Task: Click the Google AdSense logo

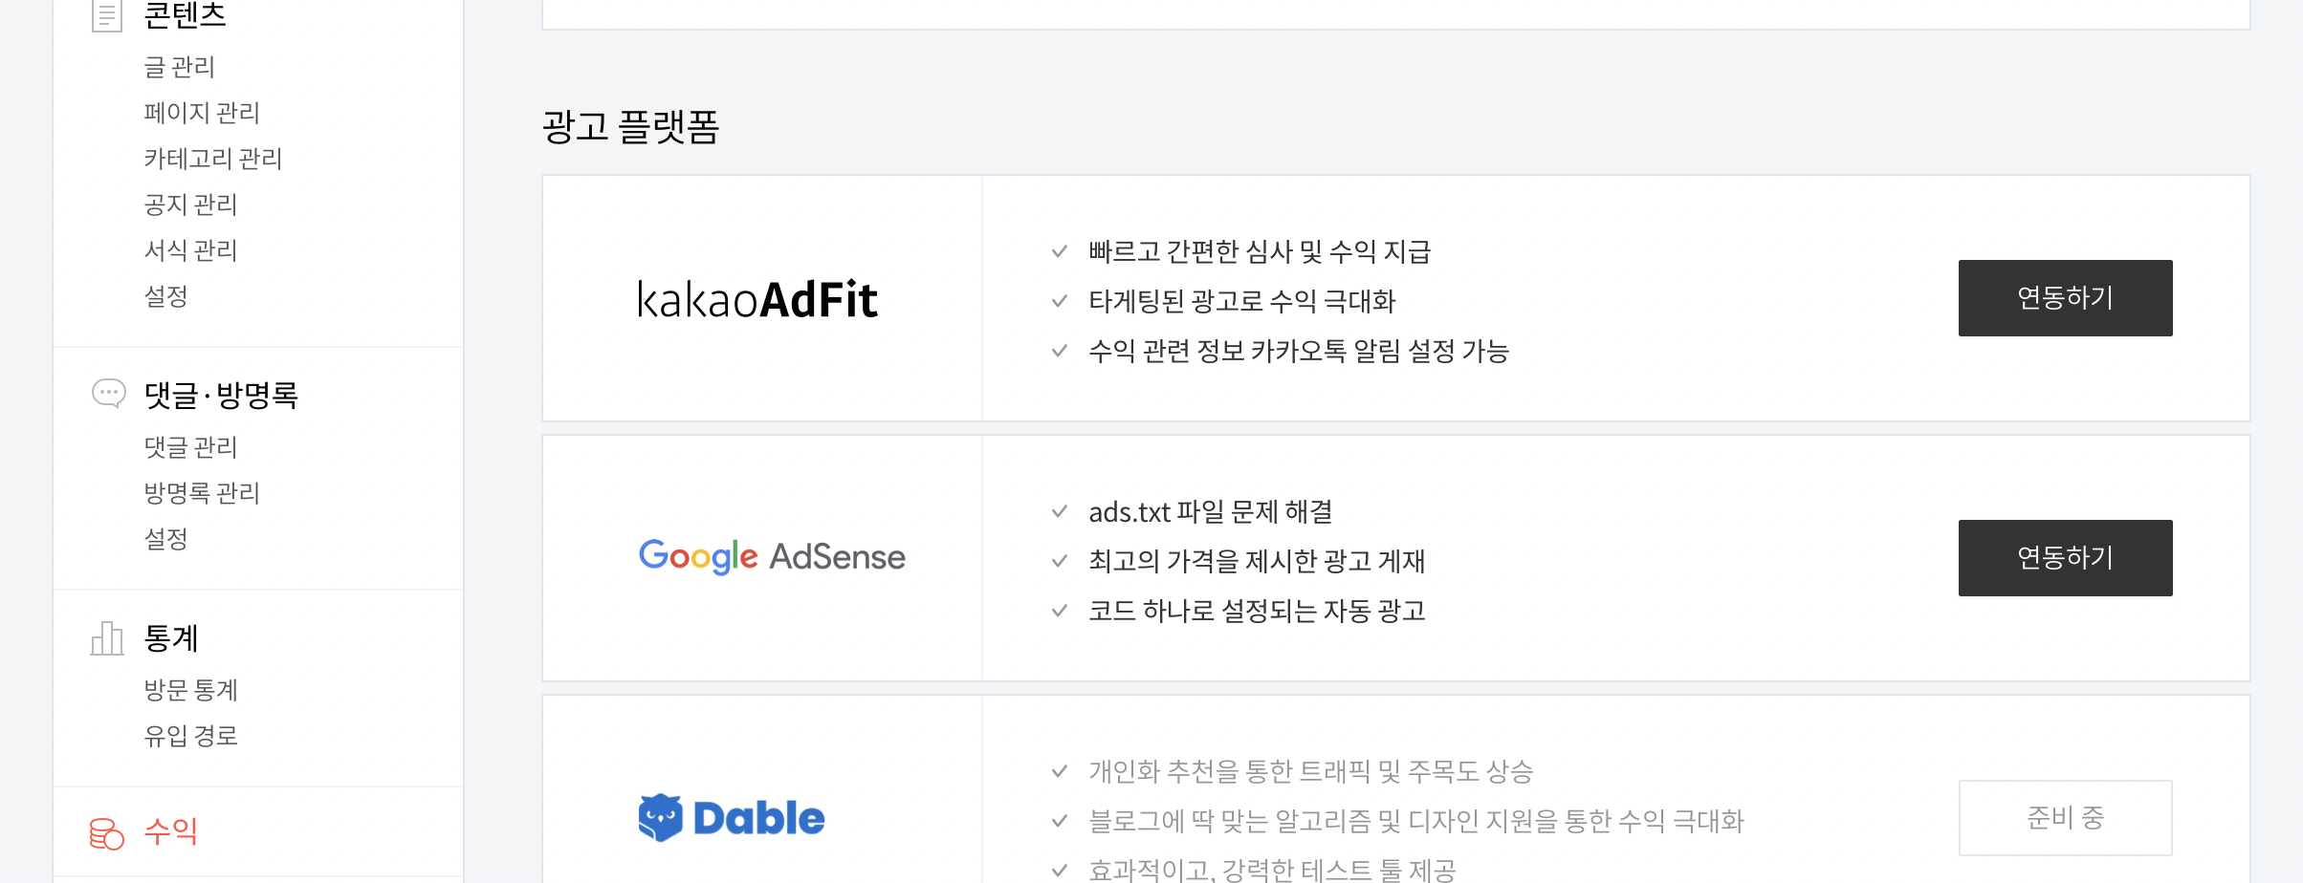Action: tap(772, 556)
